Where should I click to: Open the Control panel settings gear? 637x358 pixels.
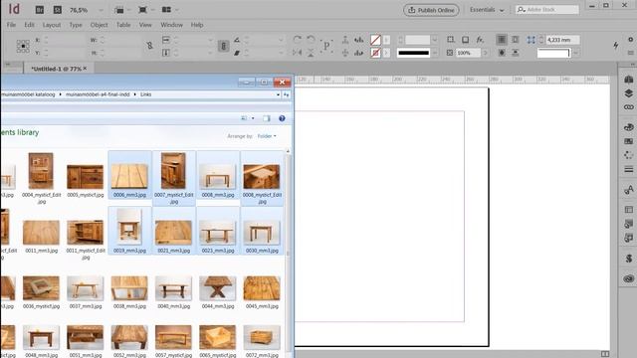pos(631,40)
